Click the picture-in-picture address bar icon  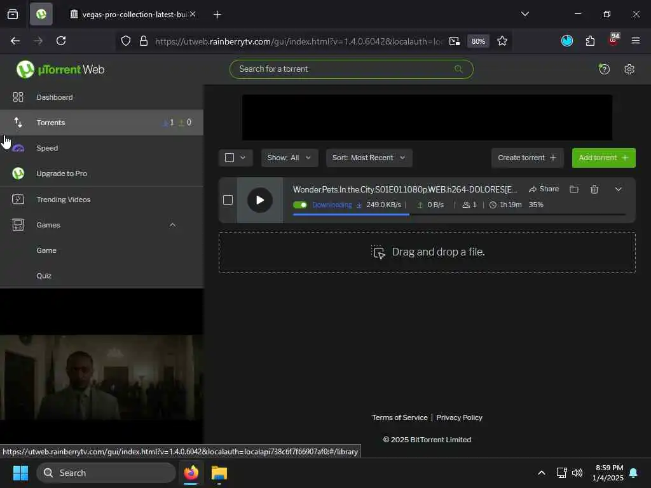click(455, 41)
